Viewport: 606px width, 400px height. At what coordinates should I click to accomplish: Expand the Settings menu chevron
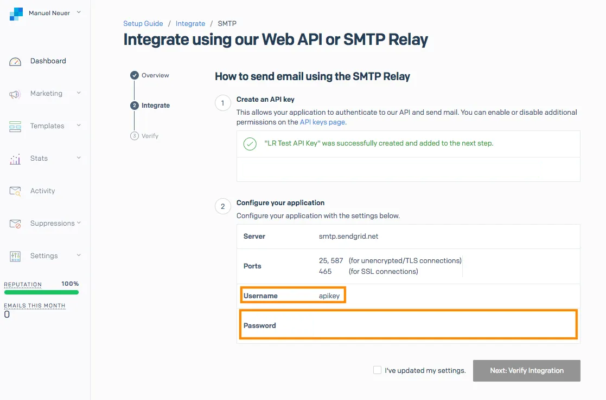[x=79, y=255]
